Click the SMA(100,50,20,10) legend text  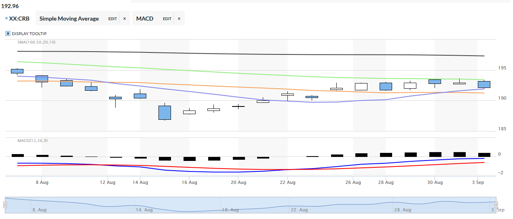pos(36,42)
